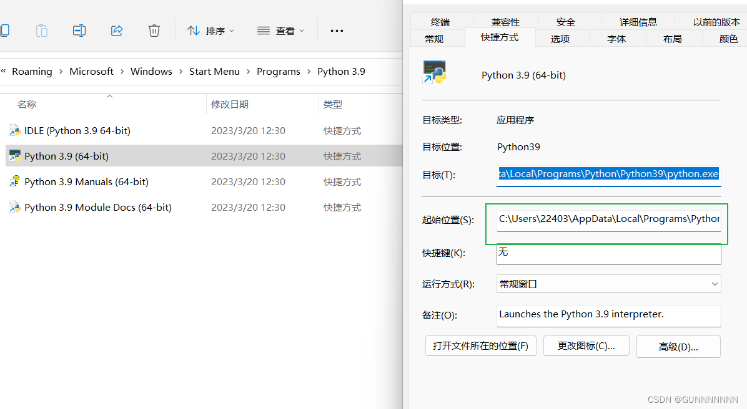Screen dimensions: 747x409
Task: Go to Microsoft in breadcrumb path
Action: pos(91,71)
